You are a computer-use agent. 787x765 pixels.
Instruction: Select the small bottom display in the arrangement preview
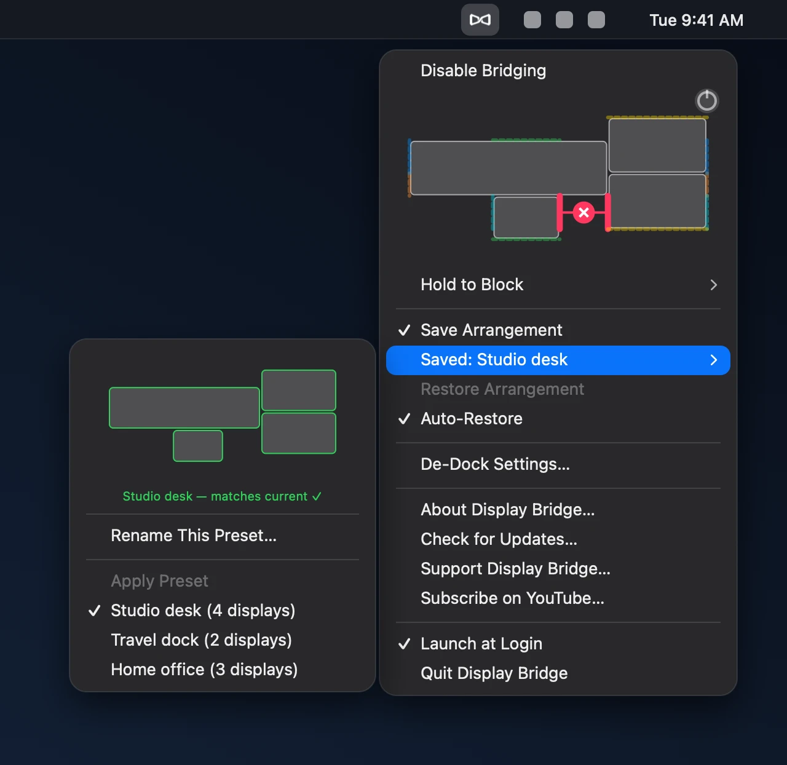[x=526, y=217]
